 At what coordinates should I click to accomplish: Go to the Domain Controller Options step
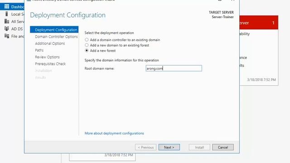pyautogui.click(x=56, y=37)
